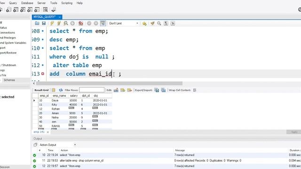Viewport: 301px width, 169px height.
Task: Save snippet with star icon
Action: 144,23
